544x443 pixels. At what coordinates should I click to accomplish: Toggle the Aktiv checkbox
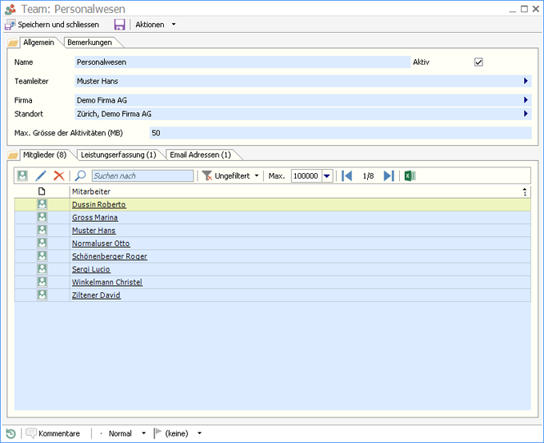pos(478,62)
